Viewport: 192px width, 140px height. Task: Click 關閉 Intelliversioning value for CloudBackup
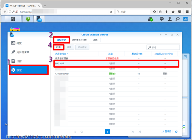[x=165, y=74]
